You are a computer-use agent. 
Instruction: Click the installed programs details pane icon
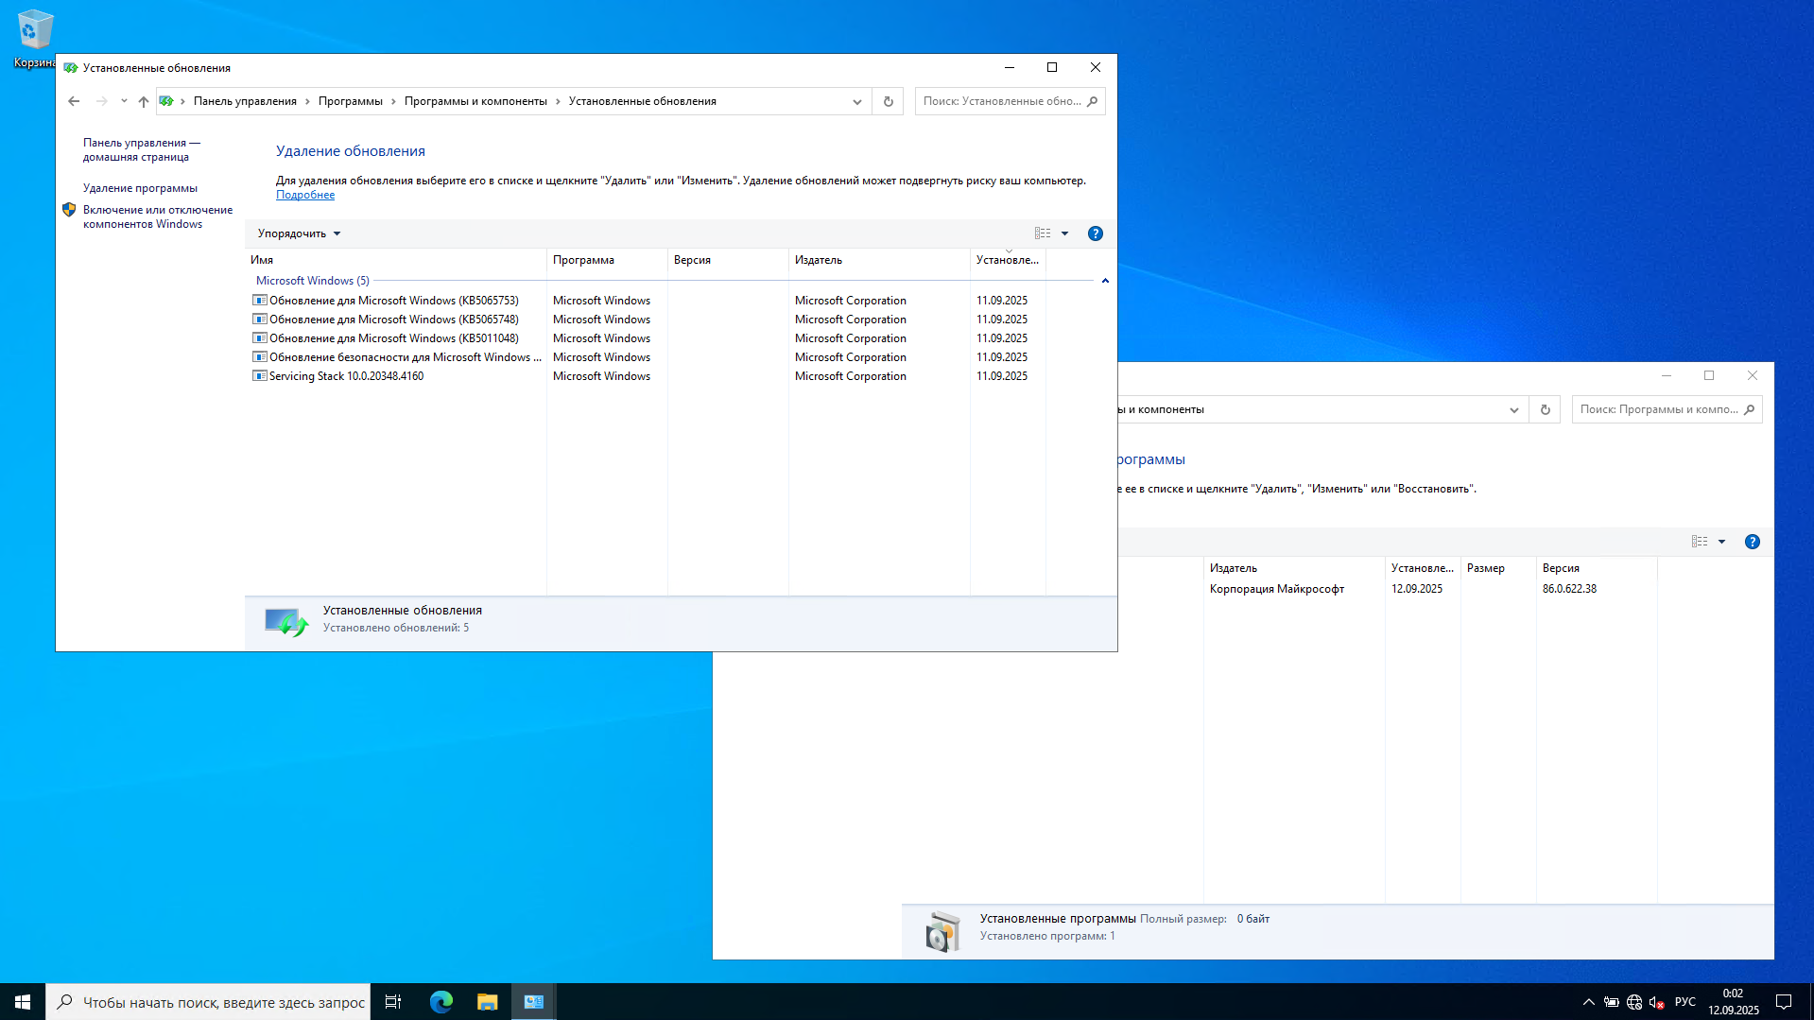pyautogui.click(x=942, y=931)
